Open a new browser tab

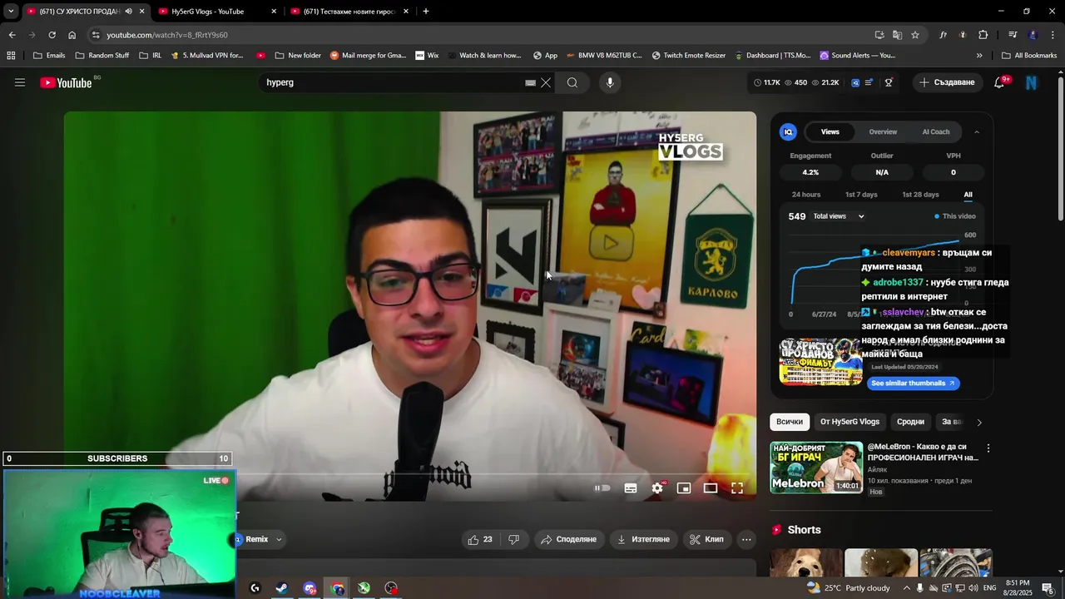(426, 12)
